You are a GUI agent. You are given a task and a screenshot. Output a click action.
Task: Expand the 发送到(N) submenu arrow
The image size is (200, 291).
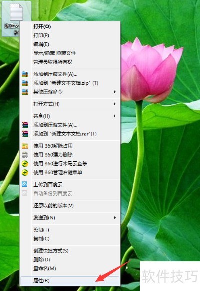point(115,218)
